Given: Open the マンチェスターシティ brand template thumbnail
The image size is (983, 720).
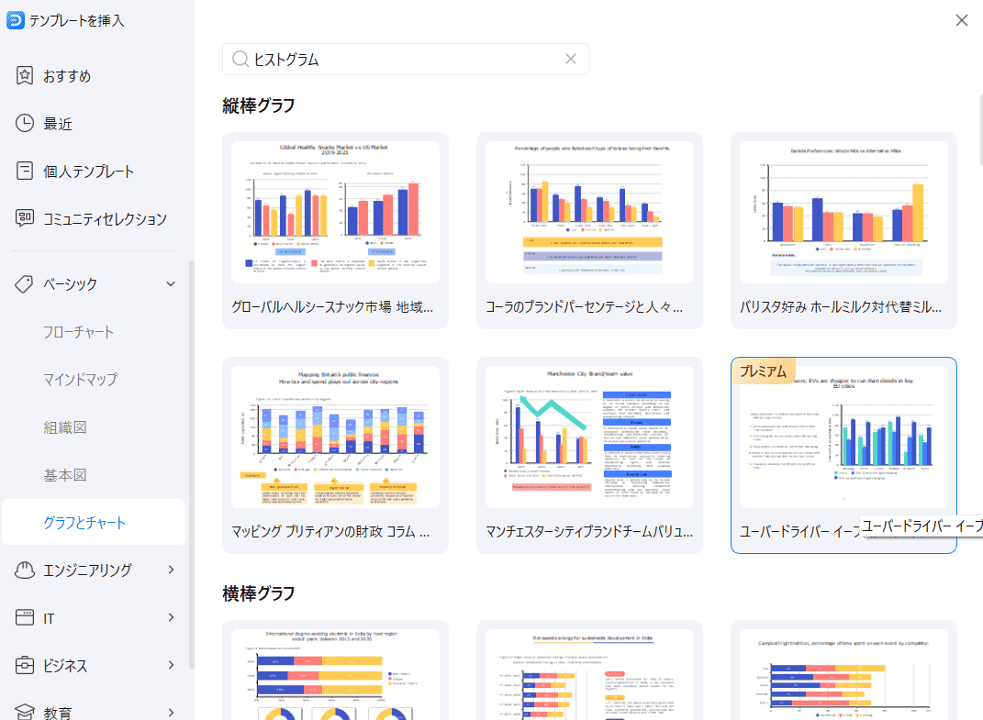Looking at the screenshot, I should pyautogui.click(x=589, y=438).
